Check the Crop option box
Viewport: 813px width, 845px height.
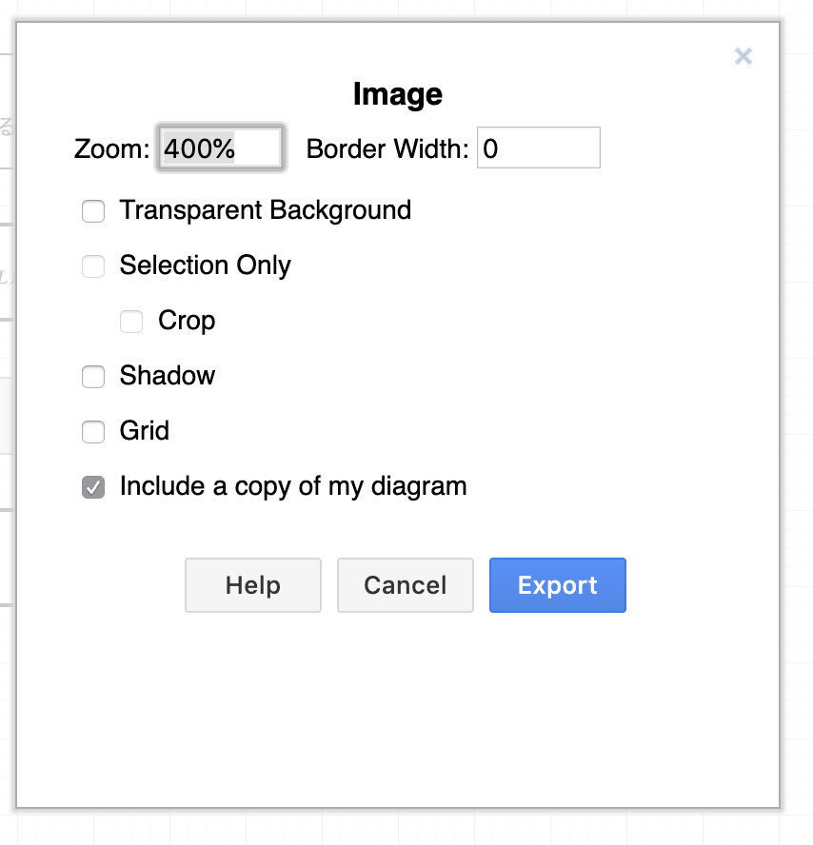pyautogui.click(x=131, y=322)
